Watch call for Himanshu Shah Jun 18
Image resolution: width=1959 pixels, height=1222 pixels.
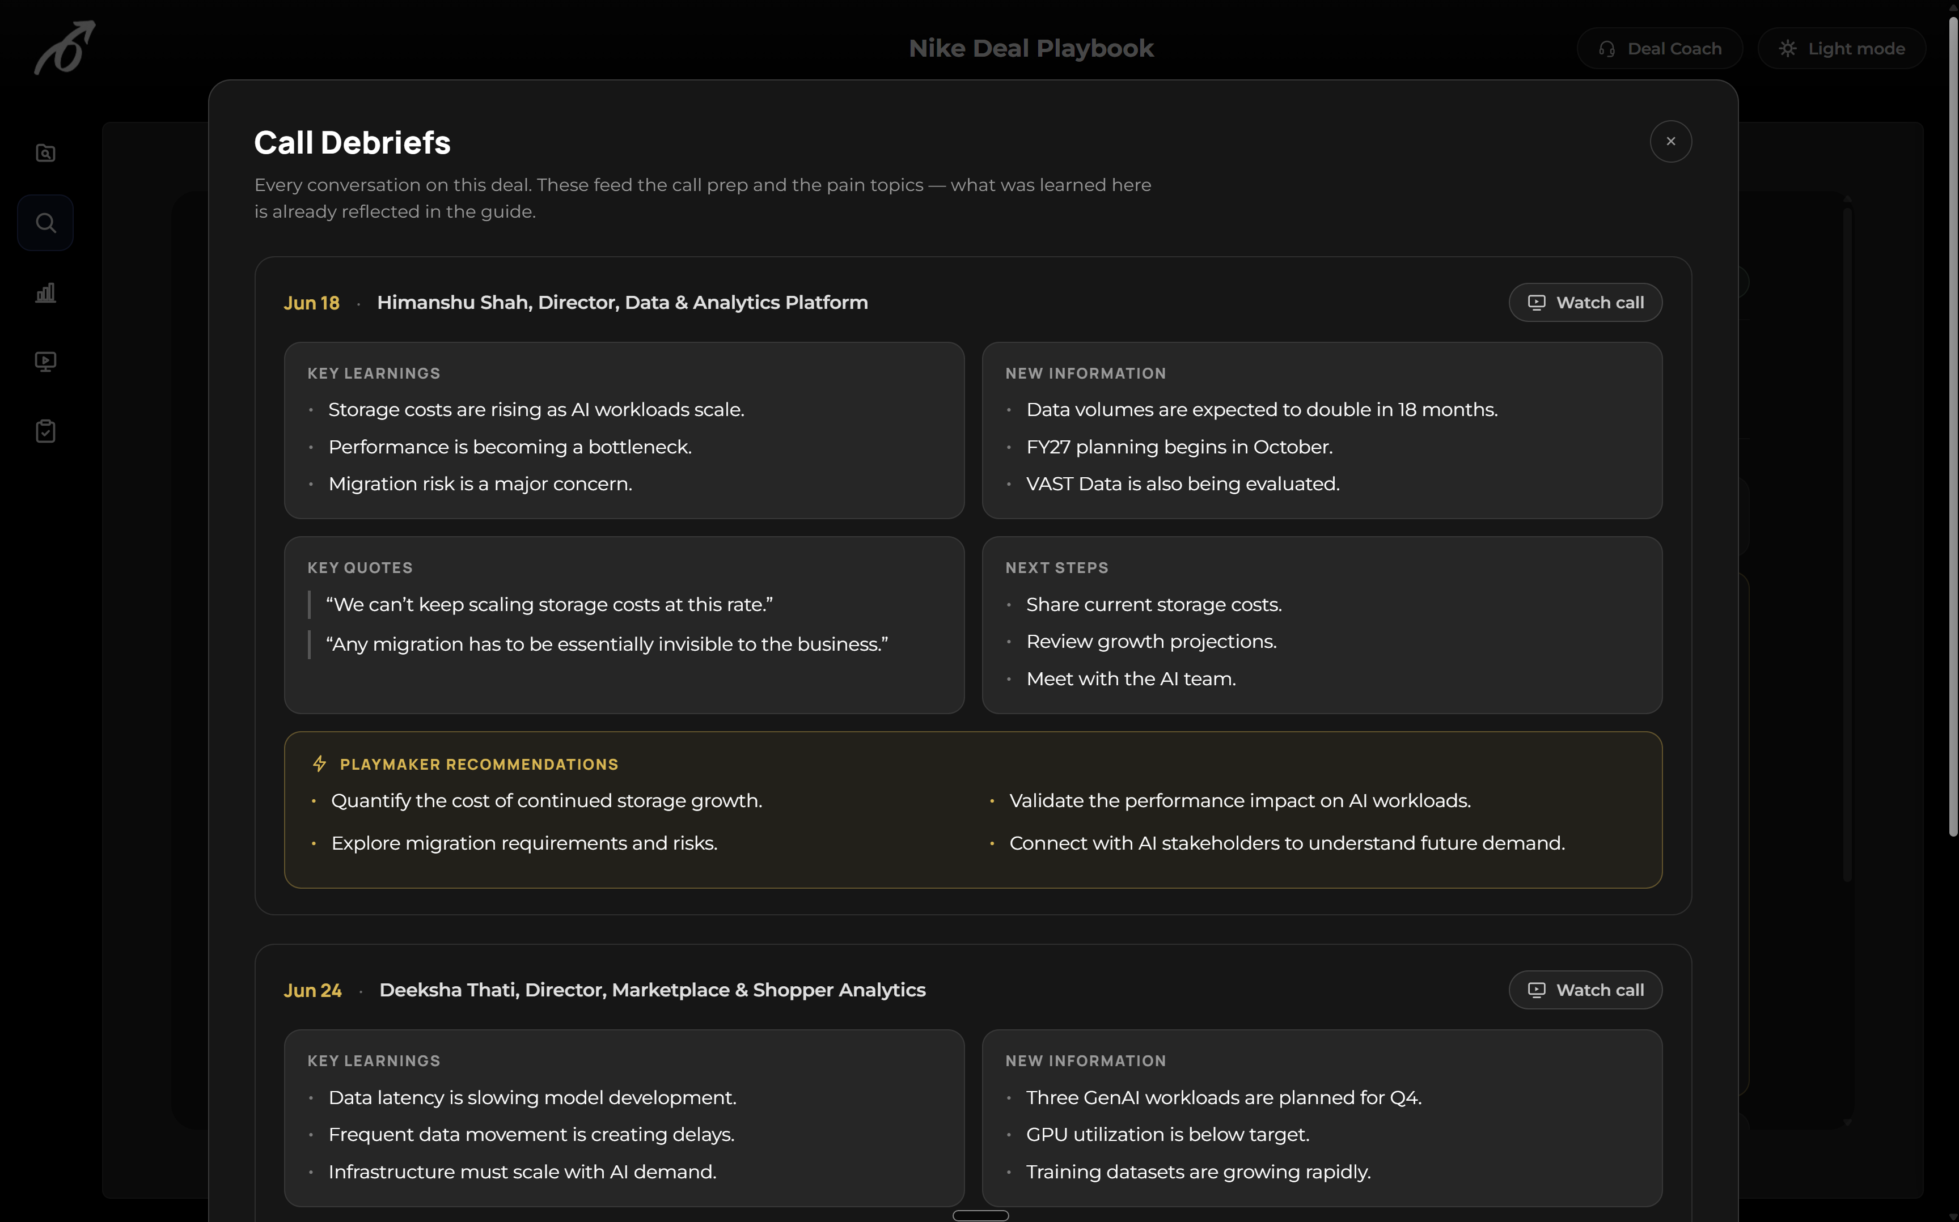(1585, 302)
